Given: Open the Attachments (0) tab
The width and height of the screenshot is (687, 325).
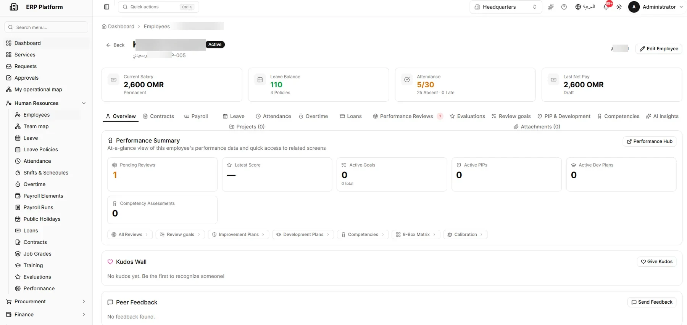Looking at the screenshot, I should (537, 126).
